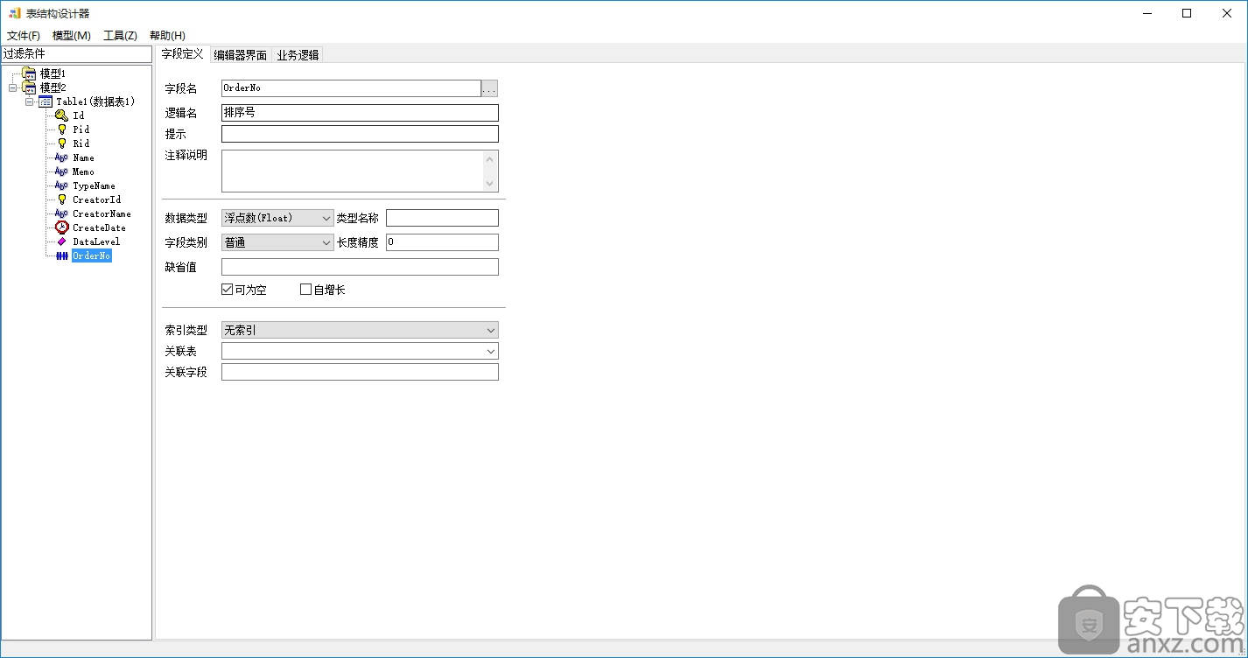1248x658 pixels.
Task: Open the 模型(M) menu
Action: point(72,36)
